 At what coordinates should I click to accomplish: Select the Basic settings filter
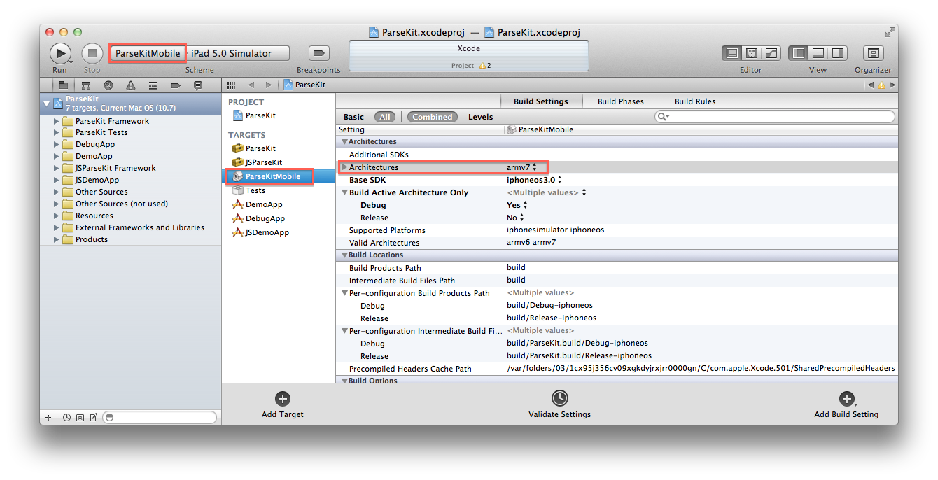[x=353, y=117]
